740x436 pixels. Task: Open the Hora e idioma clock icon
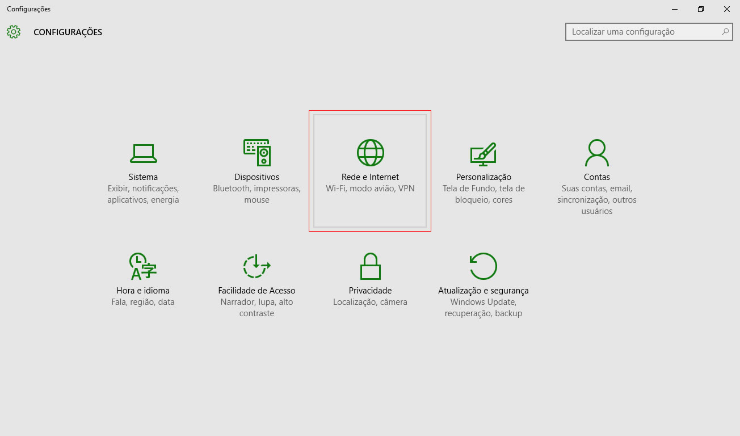(143, 266)
